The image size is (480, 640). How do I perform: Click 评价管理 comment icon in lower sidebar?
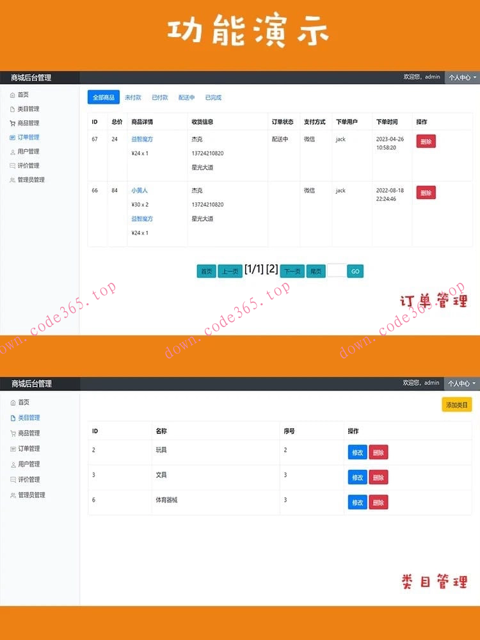click(x=13, y=479)
